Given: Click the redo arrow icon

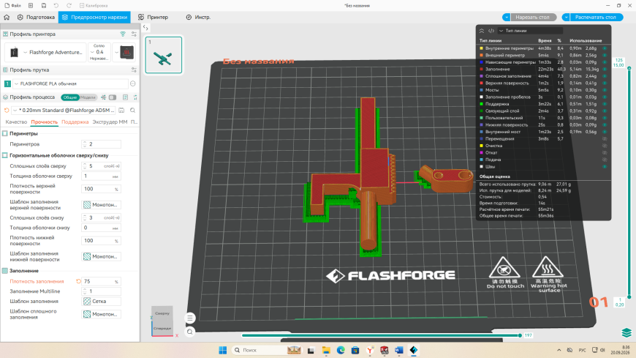Looking at the screenshot, I should pyautogui.click(x=69, y=5).
